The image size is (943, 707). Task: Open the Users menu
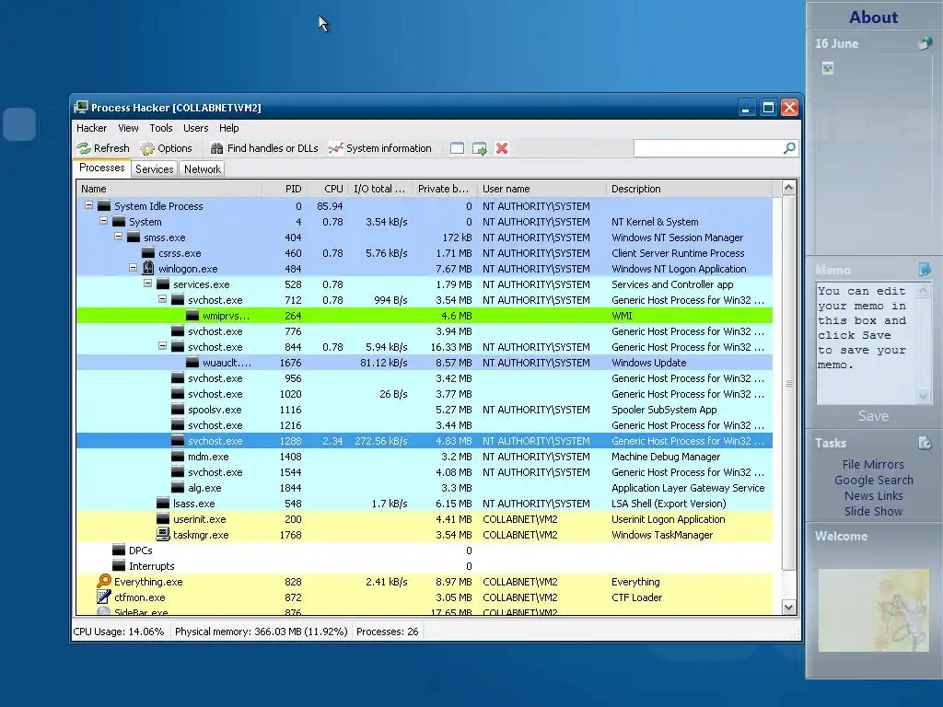click(x=195, y=128)
